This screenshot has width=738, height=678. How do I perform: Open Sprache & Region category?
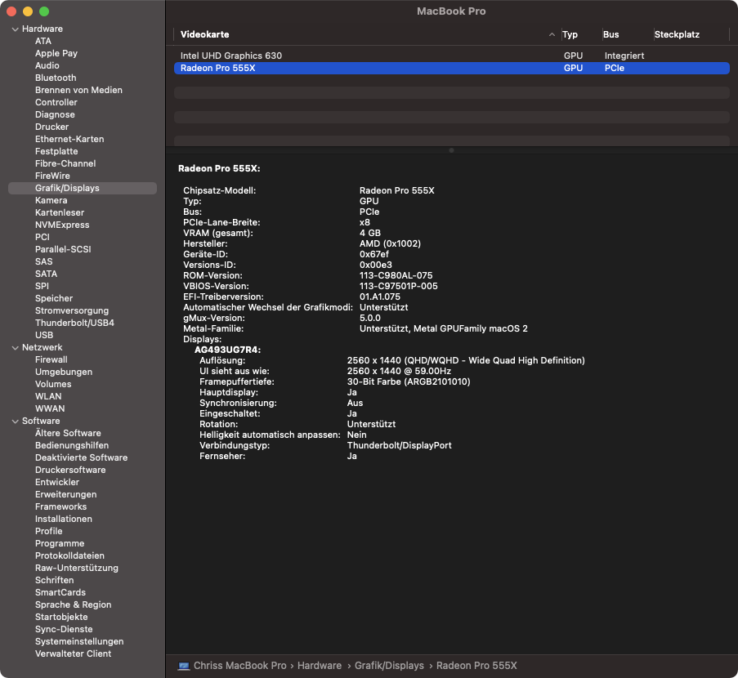(73, 604)
